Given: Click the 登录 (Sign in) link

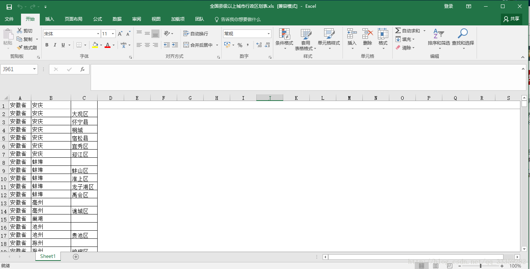Looking at the screenshot, I should pos(448,6).
